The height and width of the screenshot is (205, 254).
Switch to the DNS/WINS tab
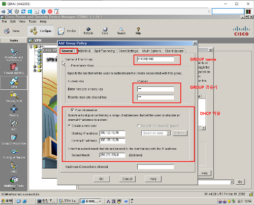click(83, 51)
